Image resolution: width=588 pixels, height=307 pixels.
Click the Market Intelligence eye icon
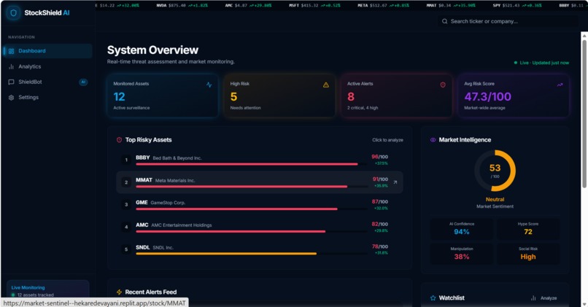click(433, 140)
